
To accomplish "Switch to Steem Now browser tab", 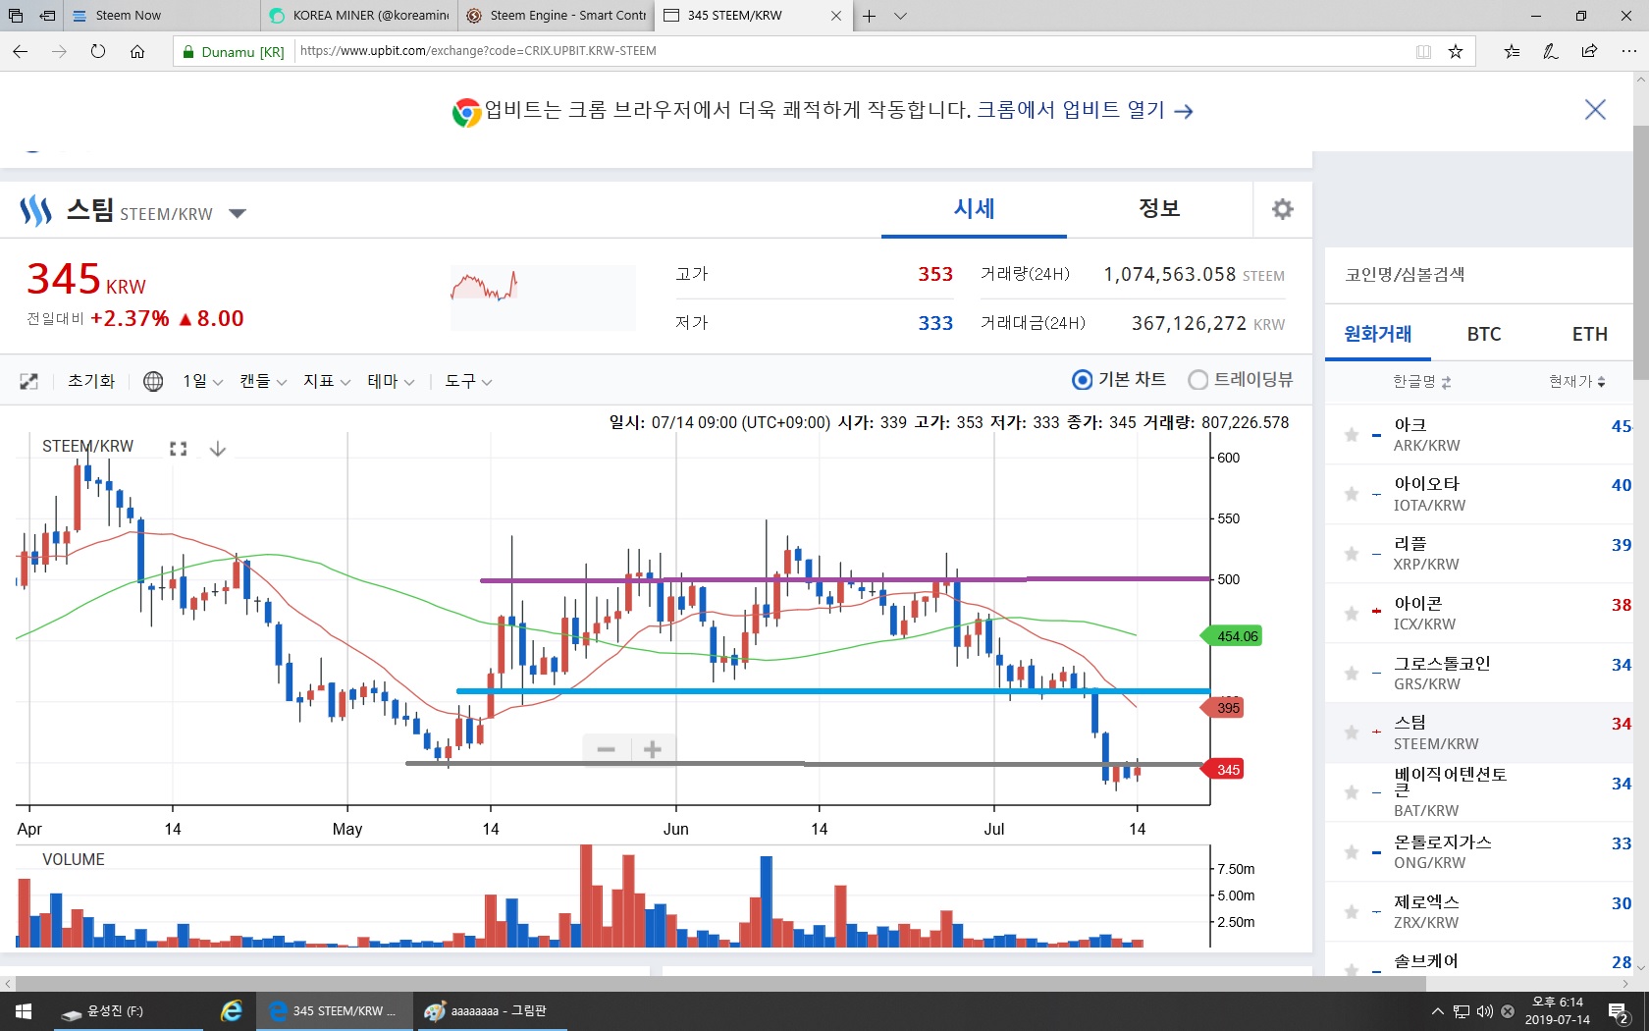I will 162,16.
